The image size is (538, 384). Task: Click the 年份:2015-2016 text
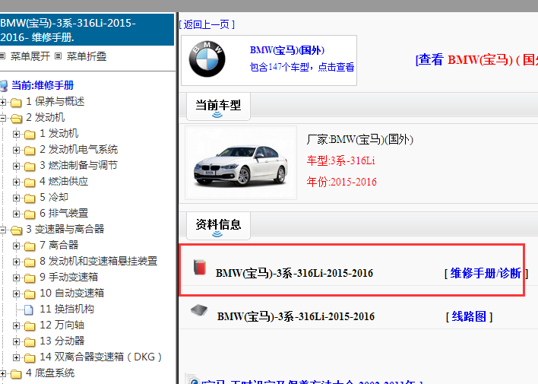tap(341, 182)
